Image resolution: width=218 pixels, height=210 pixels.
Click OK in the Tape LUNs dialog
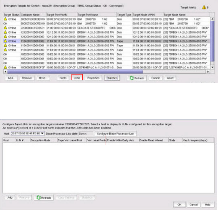point(180,204)
